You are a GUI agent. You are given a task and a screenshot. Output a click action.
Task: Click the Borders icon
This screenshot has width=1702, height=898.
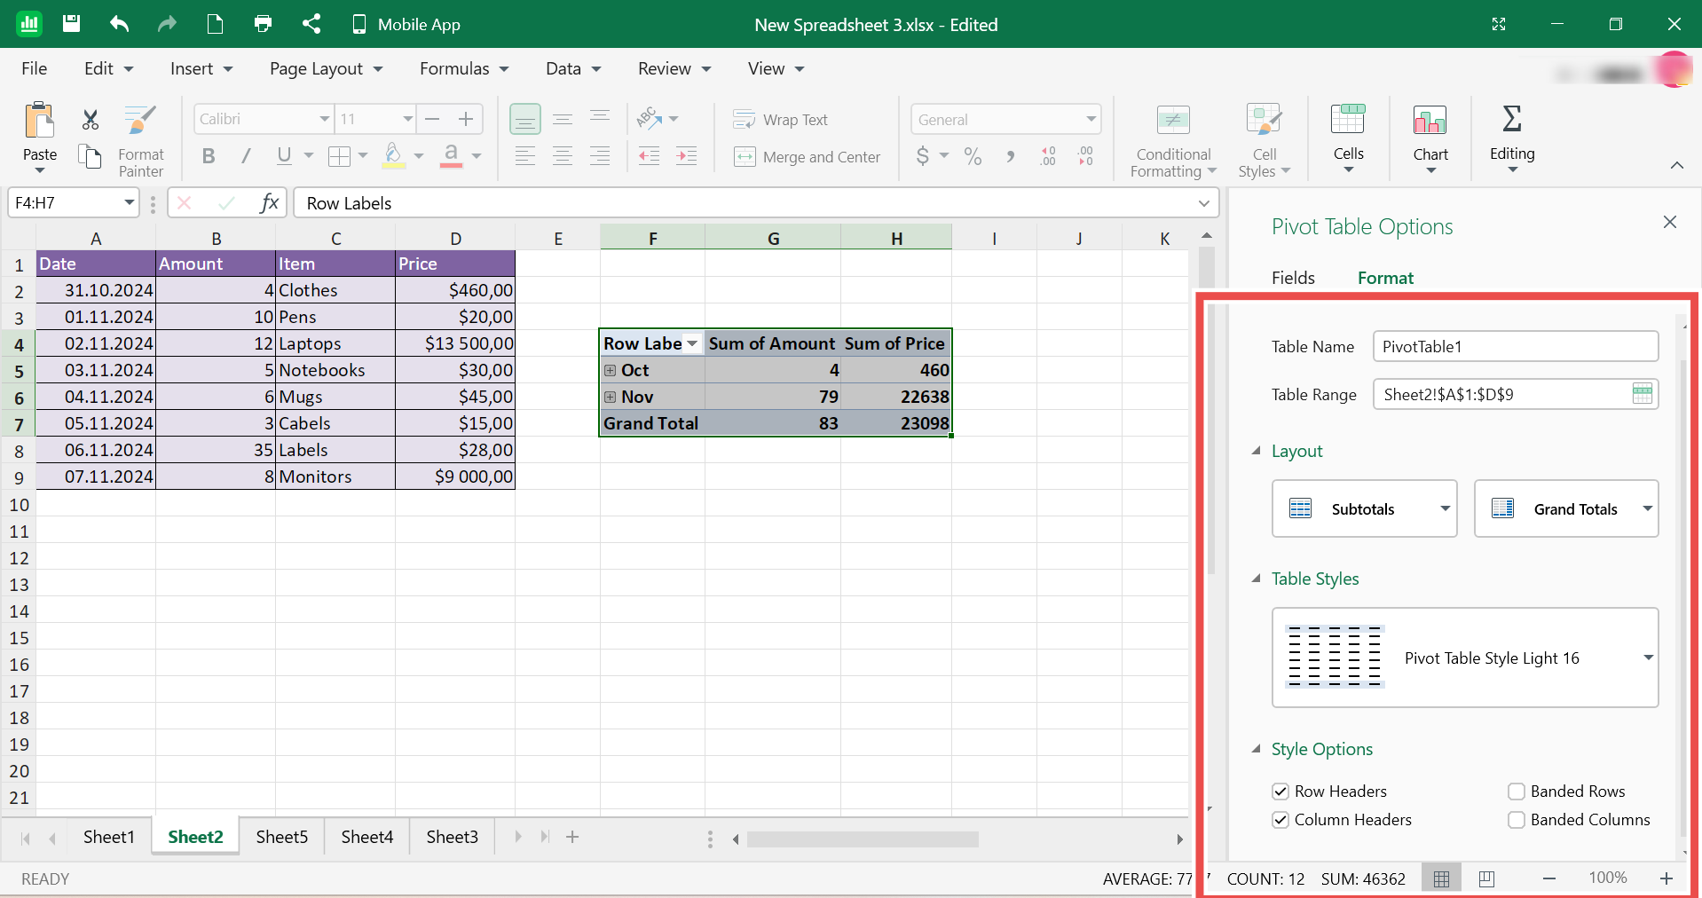339,156
